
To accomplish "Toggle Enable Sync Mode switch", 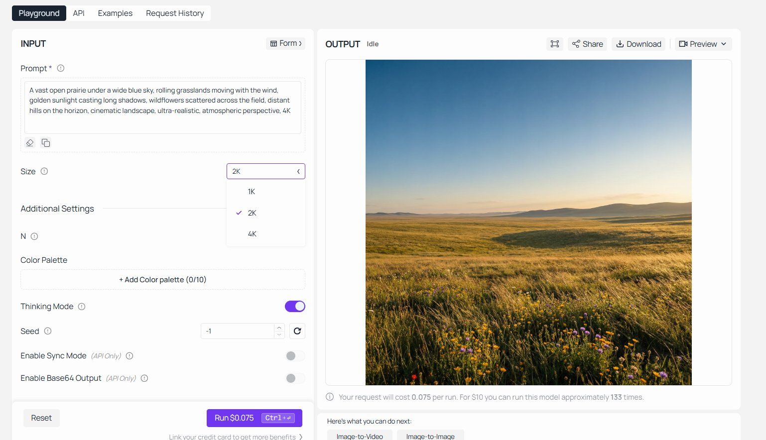I will tap(295, 356).
